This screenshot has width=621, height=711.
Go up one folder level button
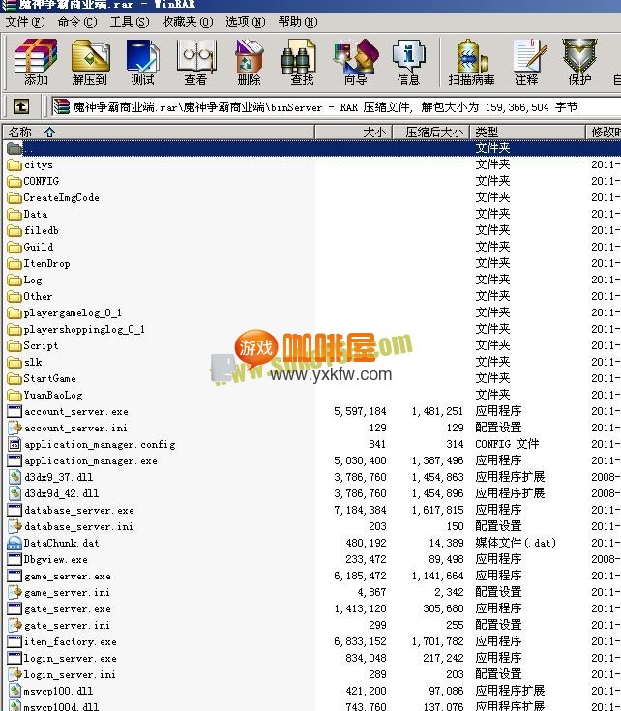click(x=20, y=106)
